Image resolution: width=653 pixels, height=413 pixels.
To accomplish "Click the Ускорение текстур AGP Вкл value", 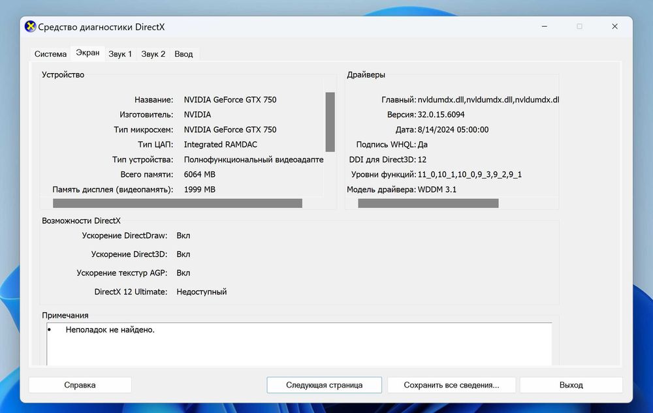I will [183, 273].
